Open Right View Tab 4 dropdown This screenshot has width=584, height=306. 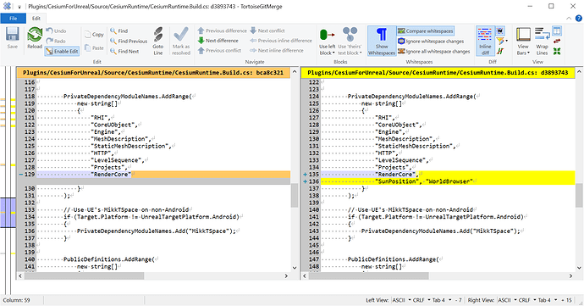[x=547, y=300]
